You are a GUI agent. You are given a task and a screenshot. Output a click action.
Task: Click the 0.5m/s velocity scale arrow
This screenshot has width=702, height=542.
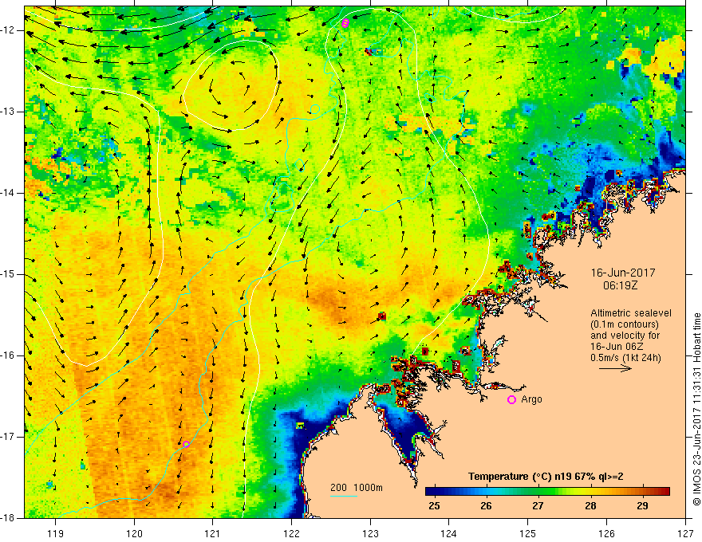(x=615, y=368)
